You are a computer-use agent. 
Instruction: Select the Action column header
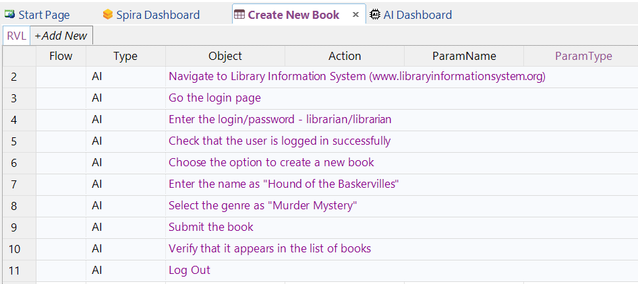(345, 56)
